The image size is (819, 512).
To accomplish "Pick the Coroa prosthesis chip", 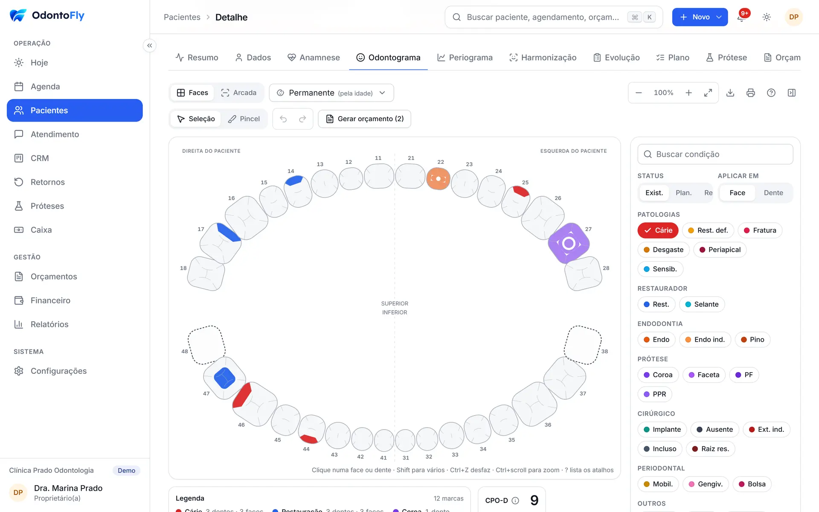I will coord(658,375).
